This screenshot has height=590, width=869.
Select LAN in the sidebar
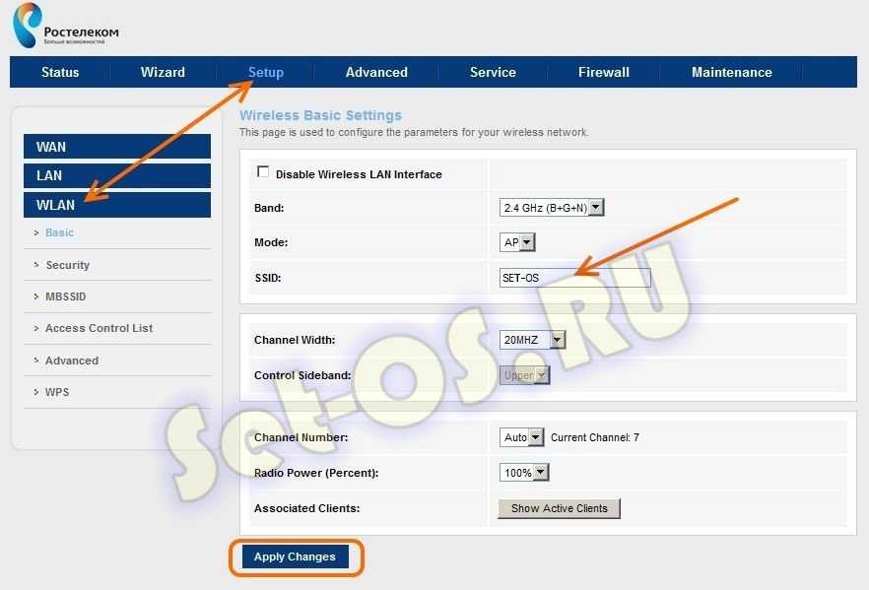coord(117,175)
